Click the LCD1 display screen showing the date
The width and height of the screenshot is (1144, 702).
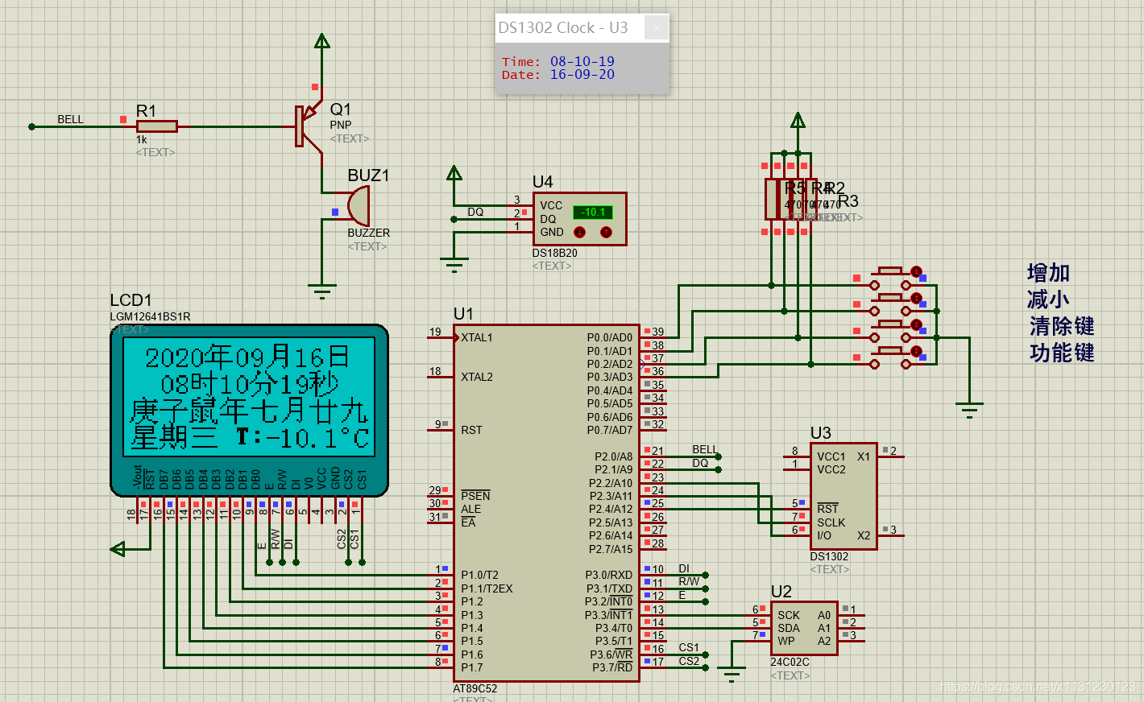pyautogui.click(x=249, y=396)
